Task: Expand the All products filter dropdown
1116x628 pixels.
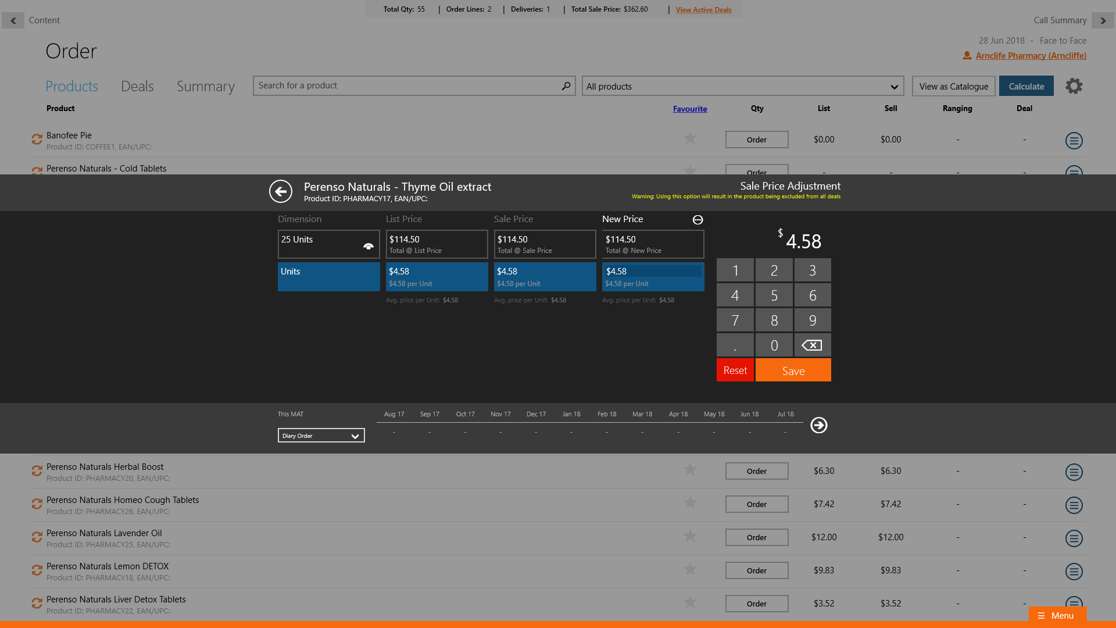Action: click(894, 87)
